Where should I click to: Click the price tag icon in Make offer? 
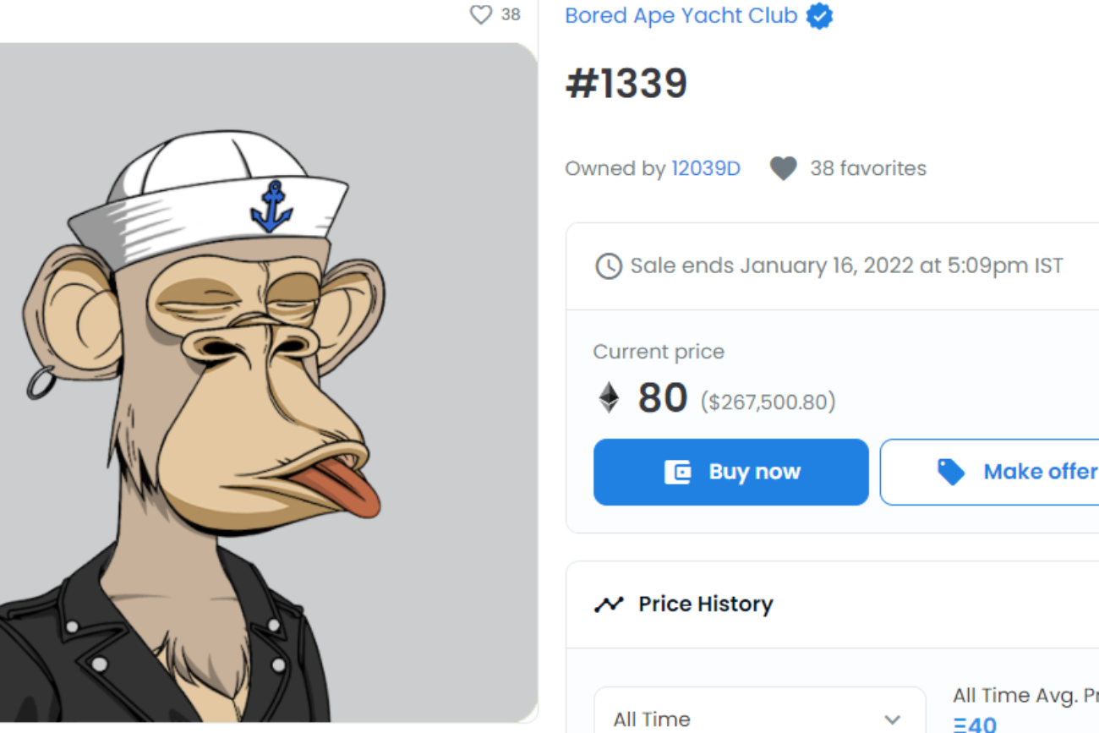[x=951, y=472]
